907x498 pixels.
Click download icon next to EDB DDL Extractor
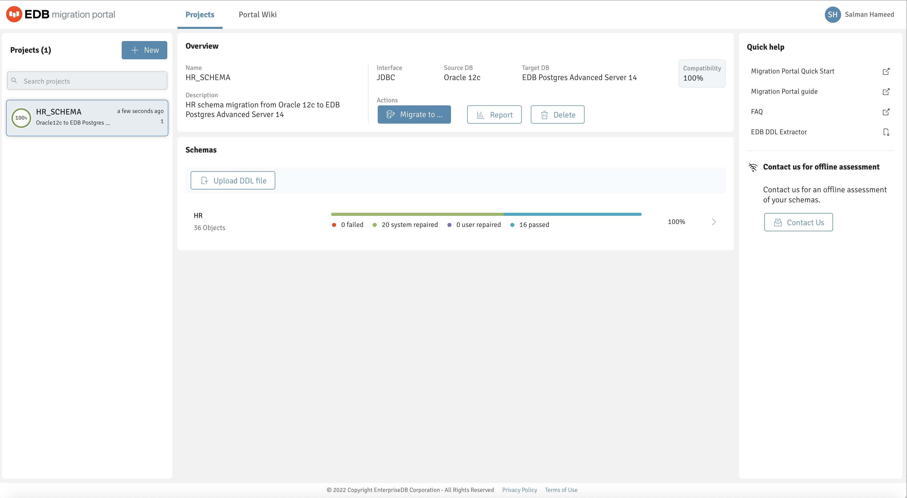click(x=886, y=132)
